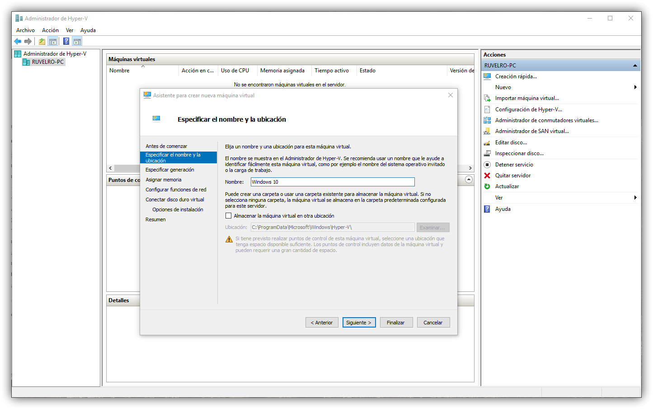Image resolution: width=653 pixels, height=409 pixels.
Task: Click the Ubicación path field
Action: [x=333, y=227]
